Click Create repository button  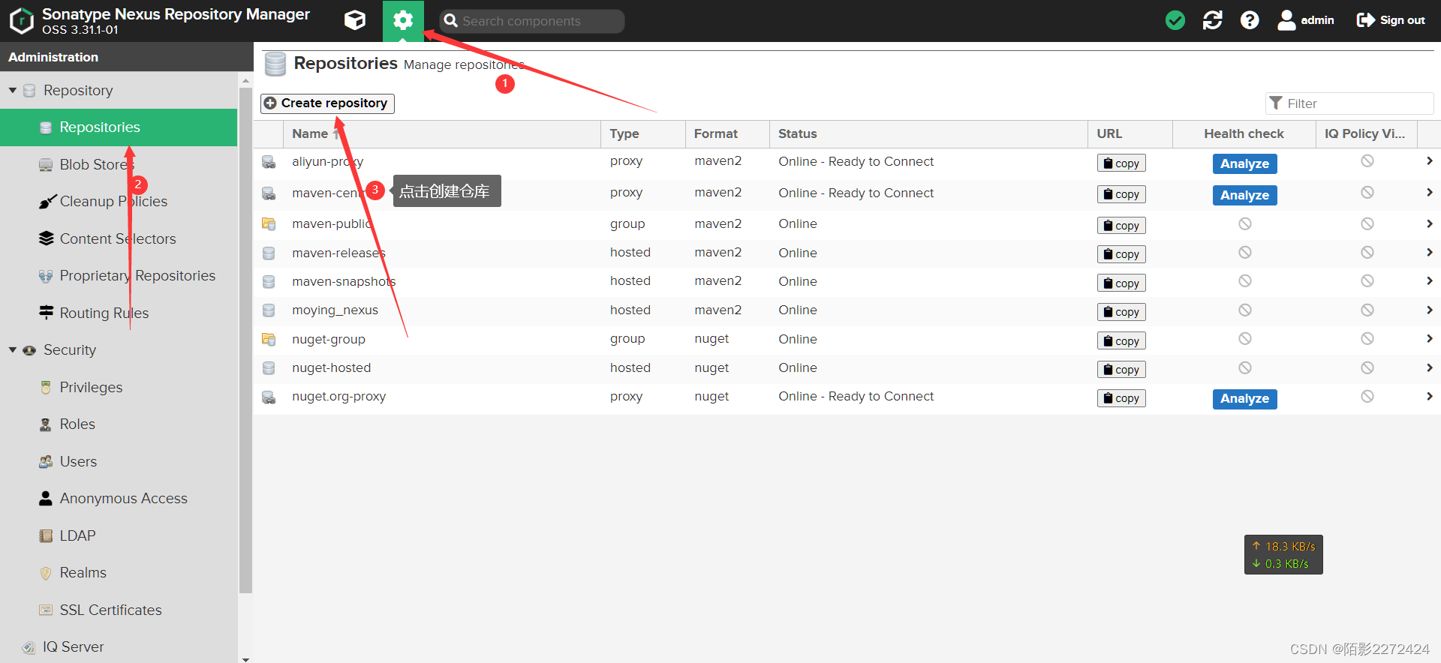coord(327,103)
